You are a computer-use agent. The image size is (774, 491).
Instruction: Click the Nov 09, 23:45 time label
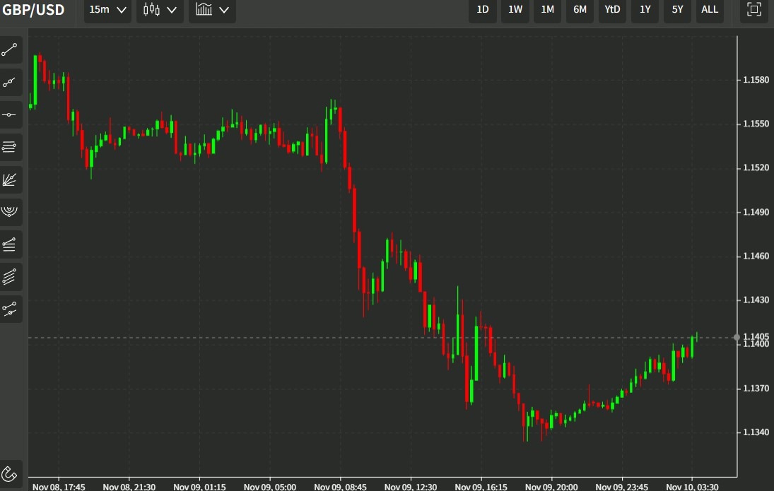622,487
